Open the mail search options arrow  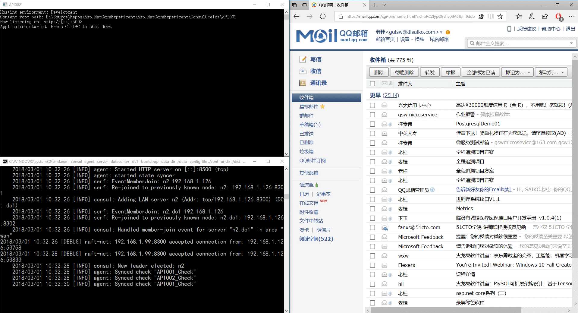tap(571, 43)
